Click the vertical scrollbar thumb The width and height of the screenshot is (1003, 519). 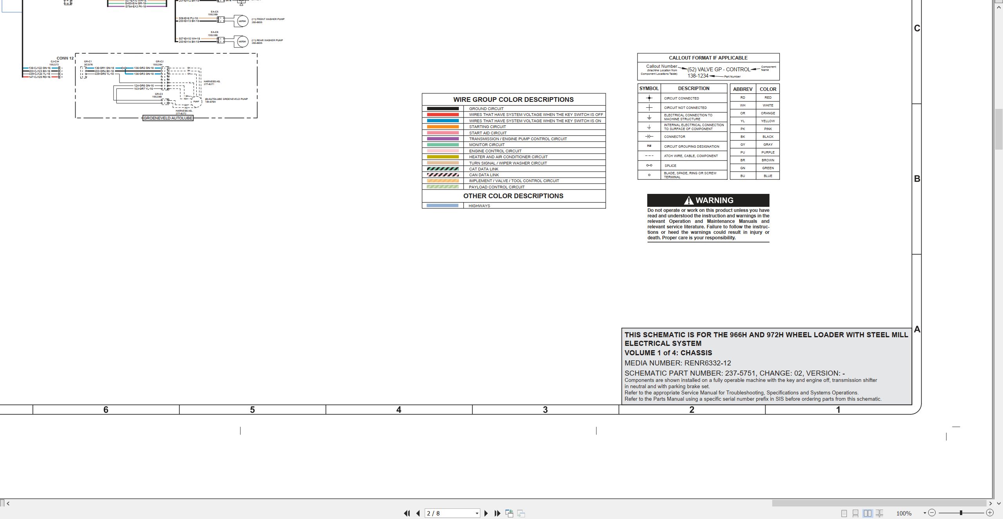tap(999, 128)
